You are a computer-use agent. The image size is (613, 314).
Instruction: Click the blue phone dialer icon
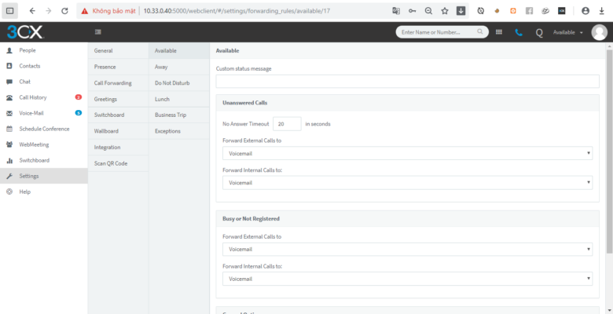pos(519,32)
